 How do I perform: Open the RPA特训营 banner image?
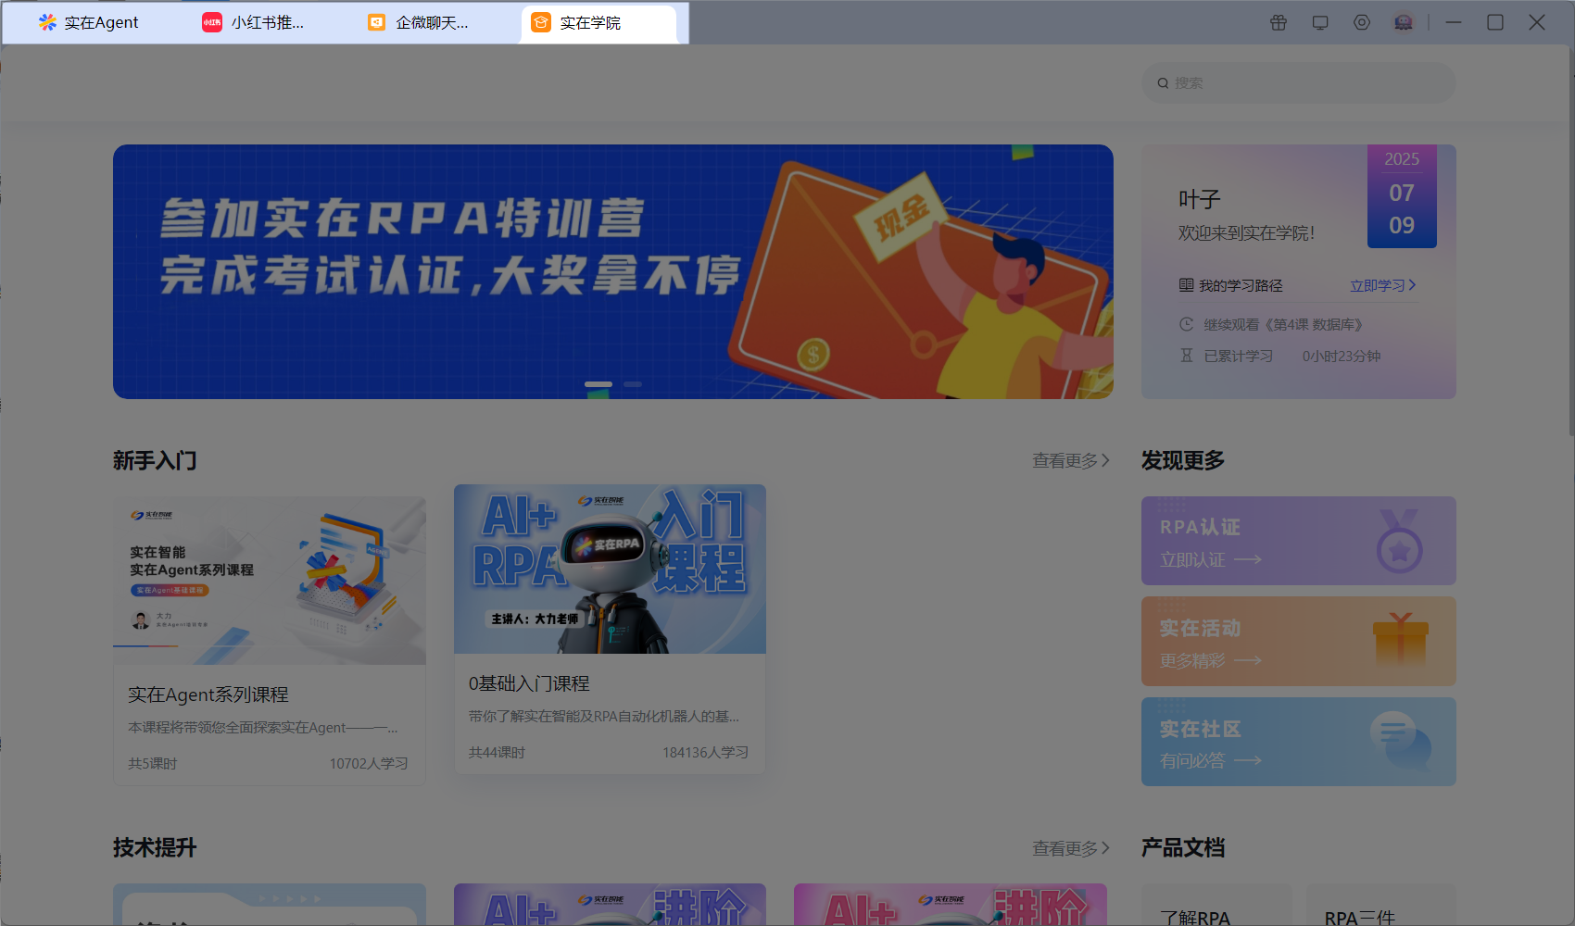pyautogui.click(x=613, y=271)
